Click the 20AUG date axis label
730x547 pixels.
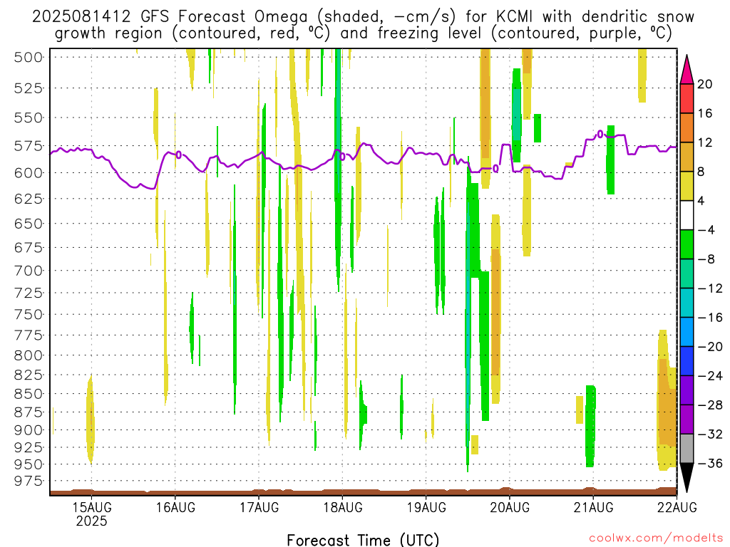click(510, 507)
